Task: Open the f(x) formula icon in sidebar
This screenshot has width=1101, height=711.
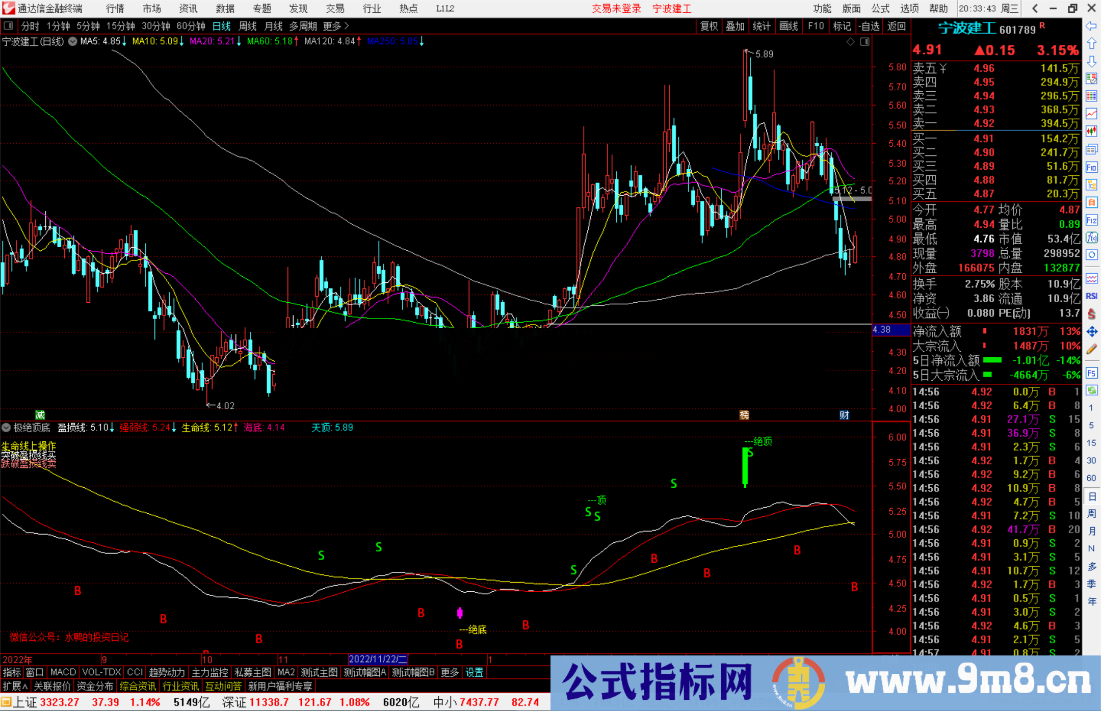Action: pos(1093,237)
